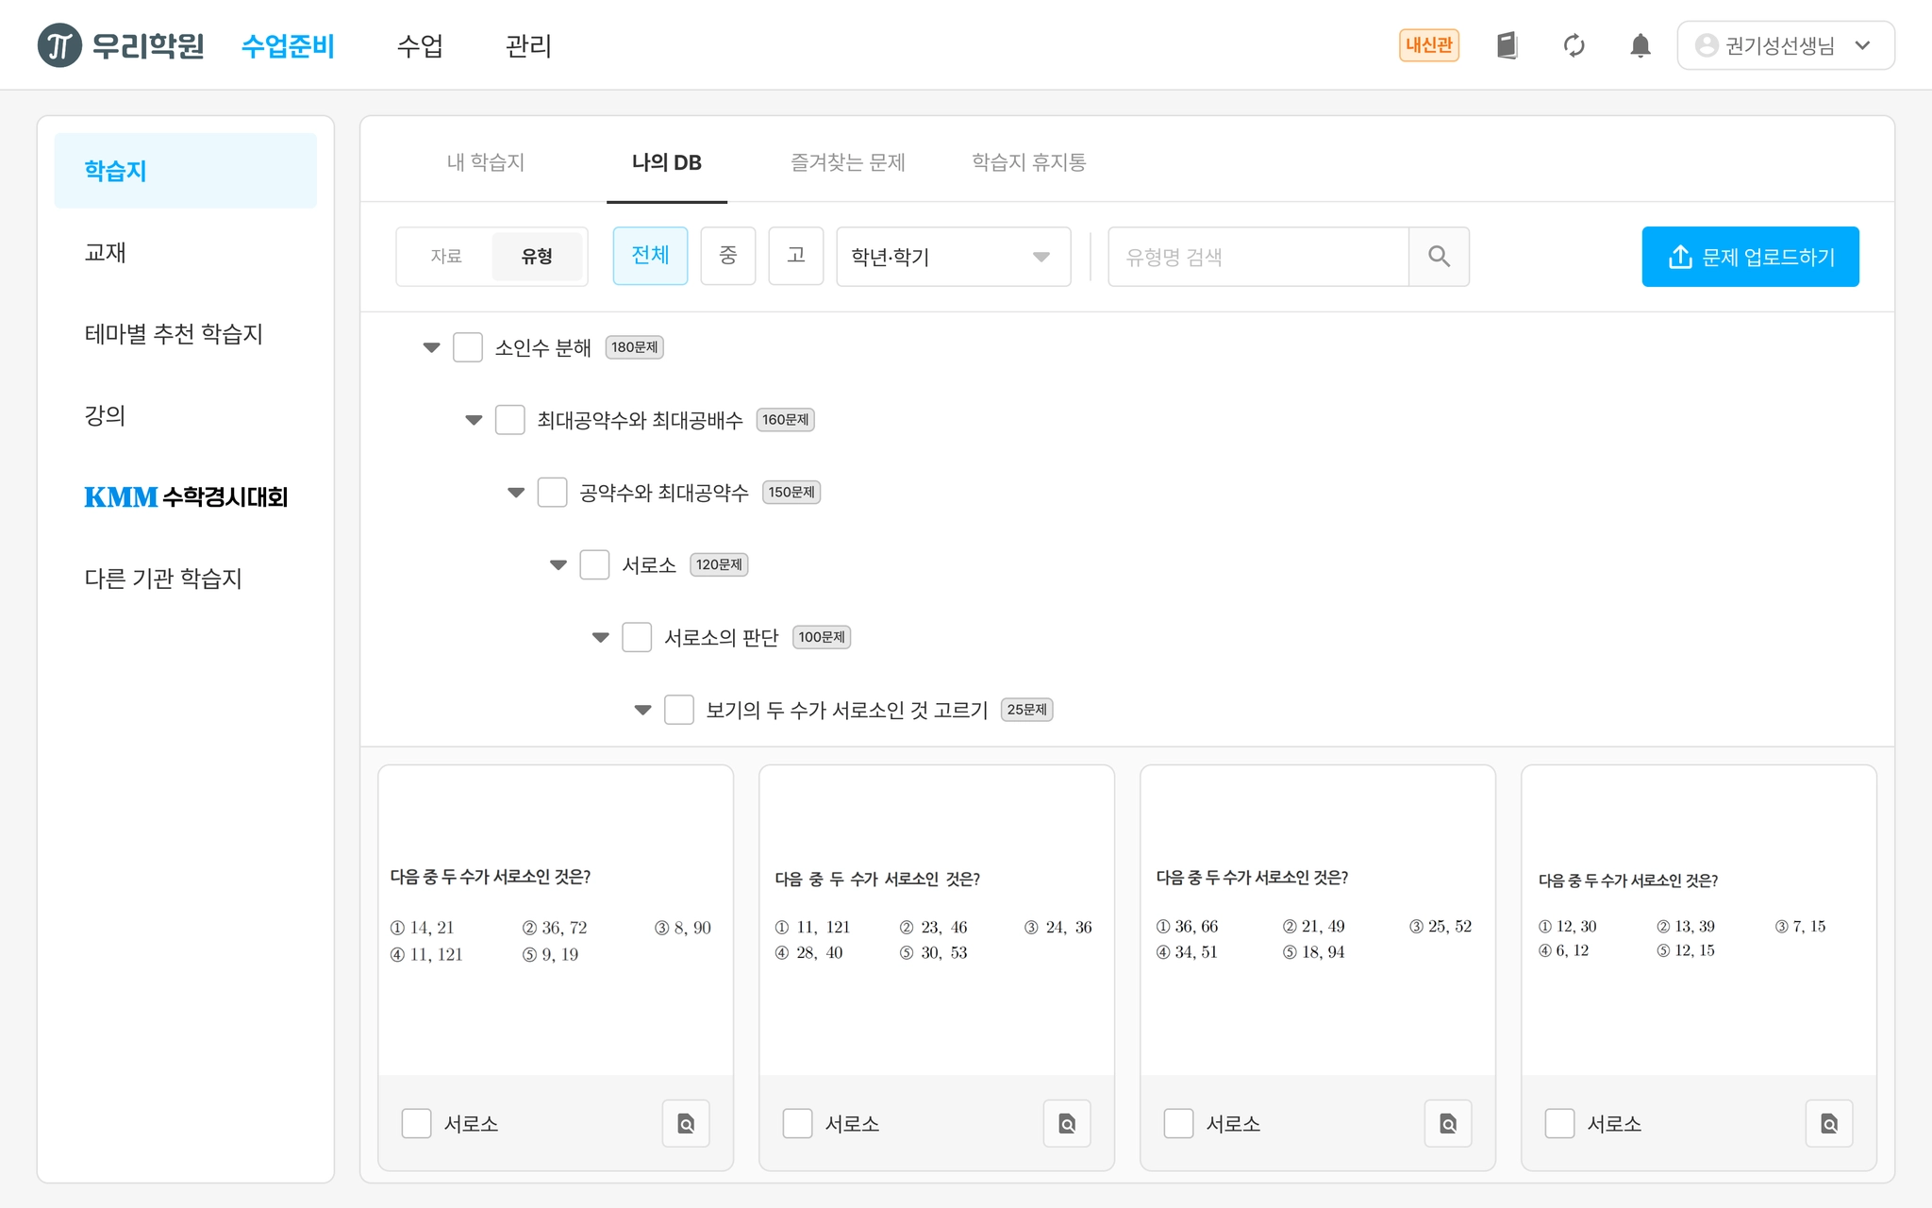Check the 서로소 120문제 tree checkbox
The image size is (1932, 1208).
594,564
